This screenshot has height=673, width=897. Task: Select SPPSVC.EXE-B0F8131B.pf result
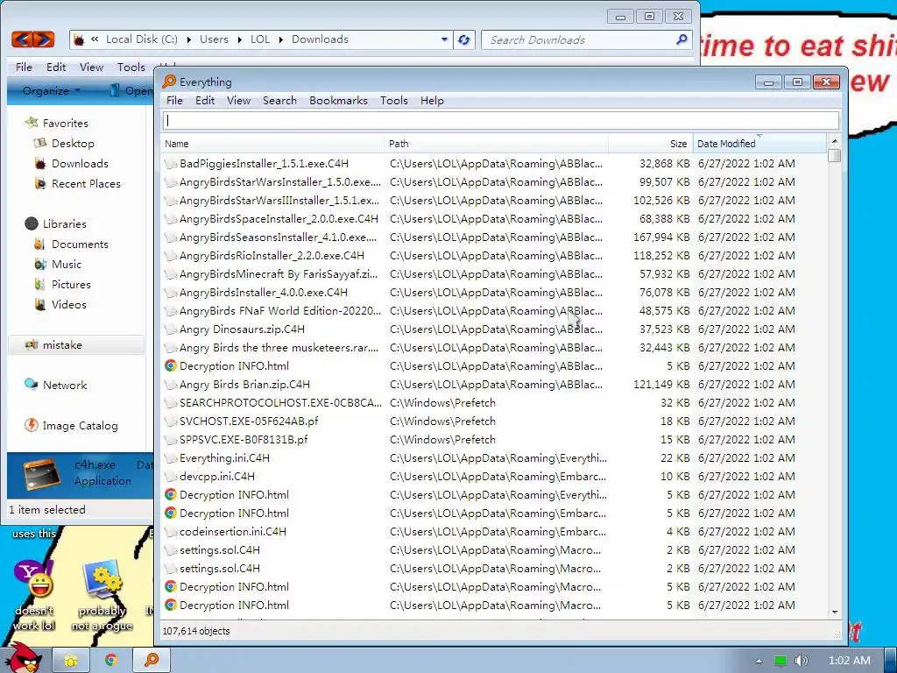[493, 440]
